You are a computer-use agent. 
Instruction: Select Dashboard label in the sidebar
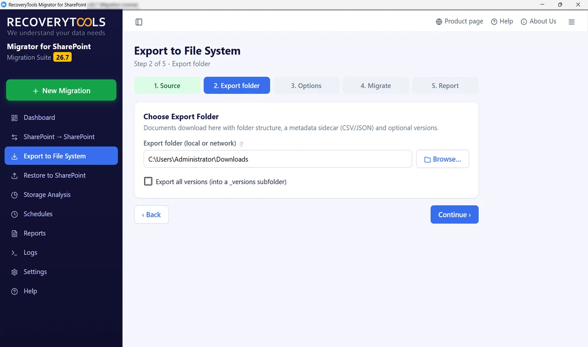click(39, 118)
